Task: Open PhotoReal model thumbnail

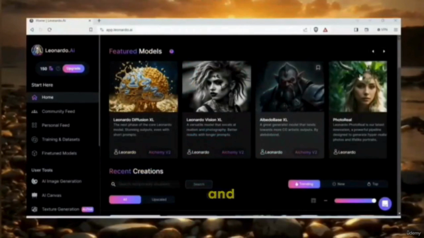Action: 358,87
